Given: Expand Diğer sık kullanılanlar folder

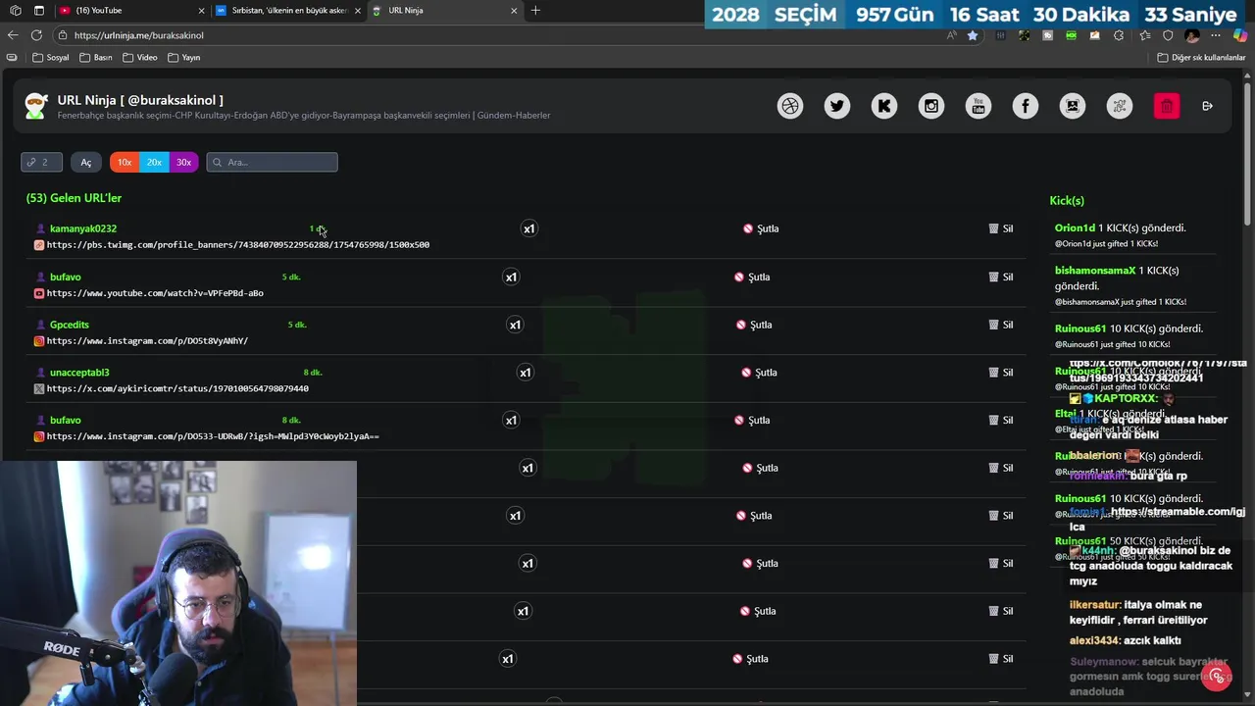Looking at the screenshot, I should 1201,58.
